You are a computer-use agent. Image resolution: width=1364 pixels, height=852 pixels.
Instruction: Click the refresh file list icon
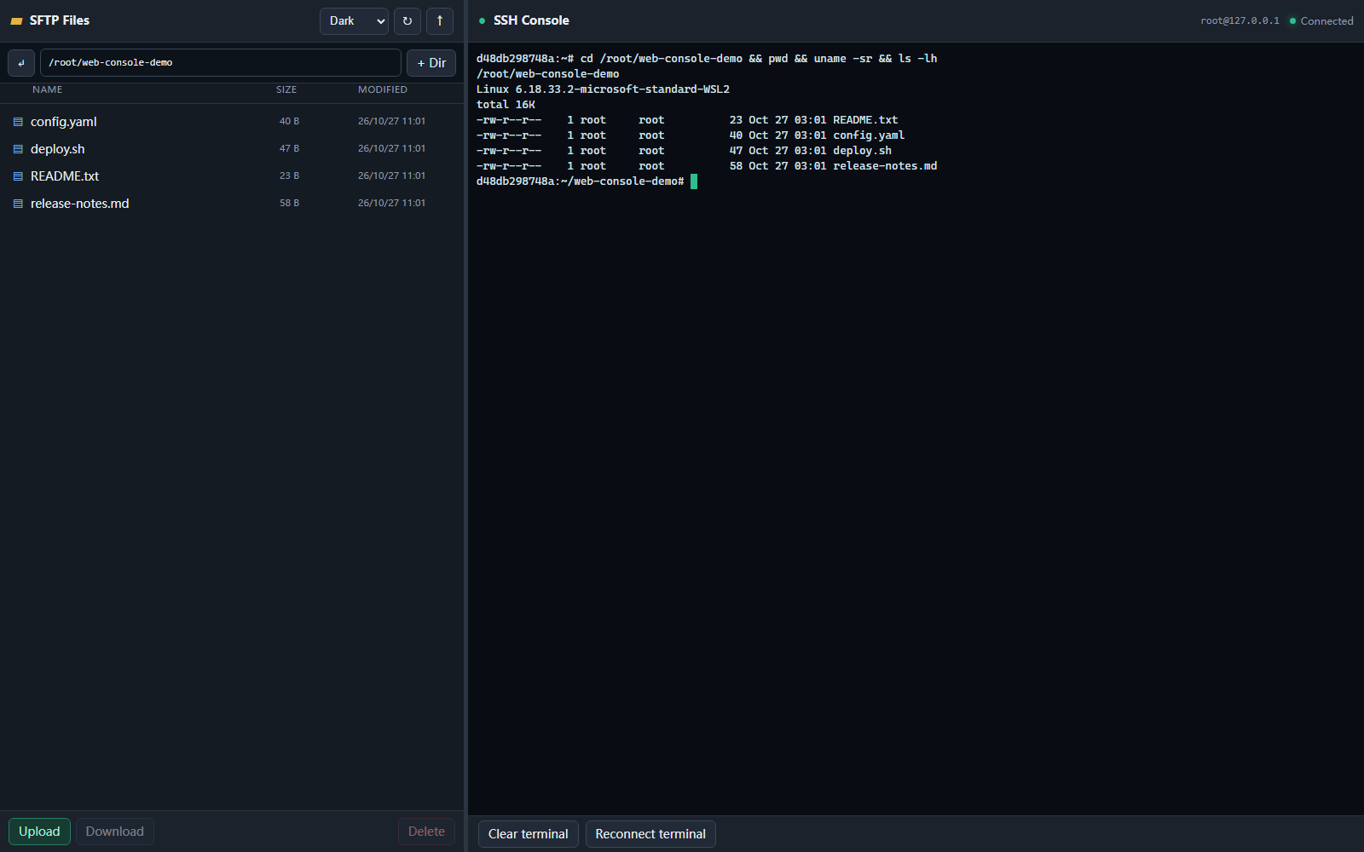coord(407,21)
